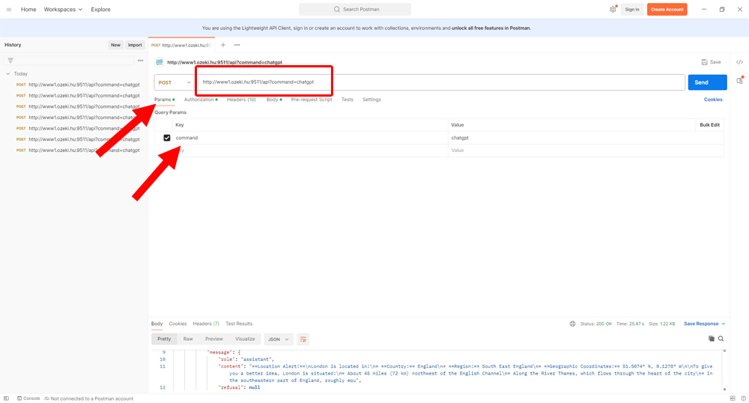749x403 pixels.
Task: Go to Home in top bar
Action: click(28, 10)
